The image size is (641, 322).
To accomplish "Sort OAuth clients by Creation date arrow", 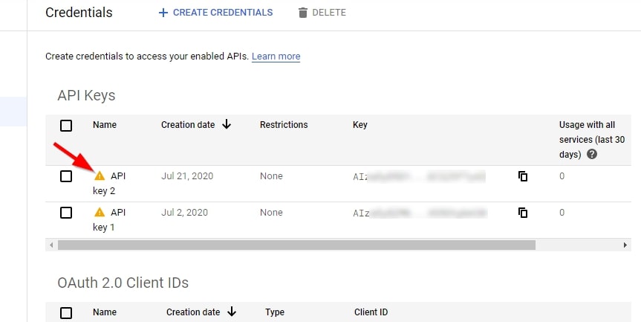I will (232, 312).
